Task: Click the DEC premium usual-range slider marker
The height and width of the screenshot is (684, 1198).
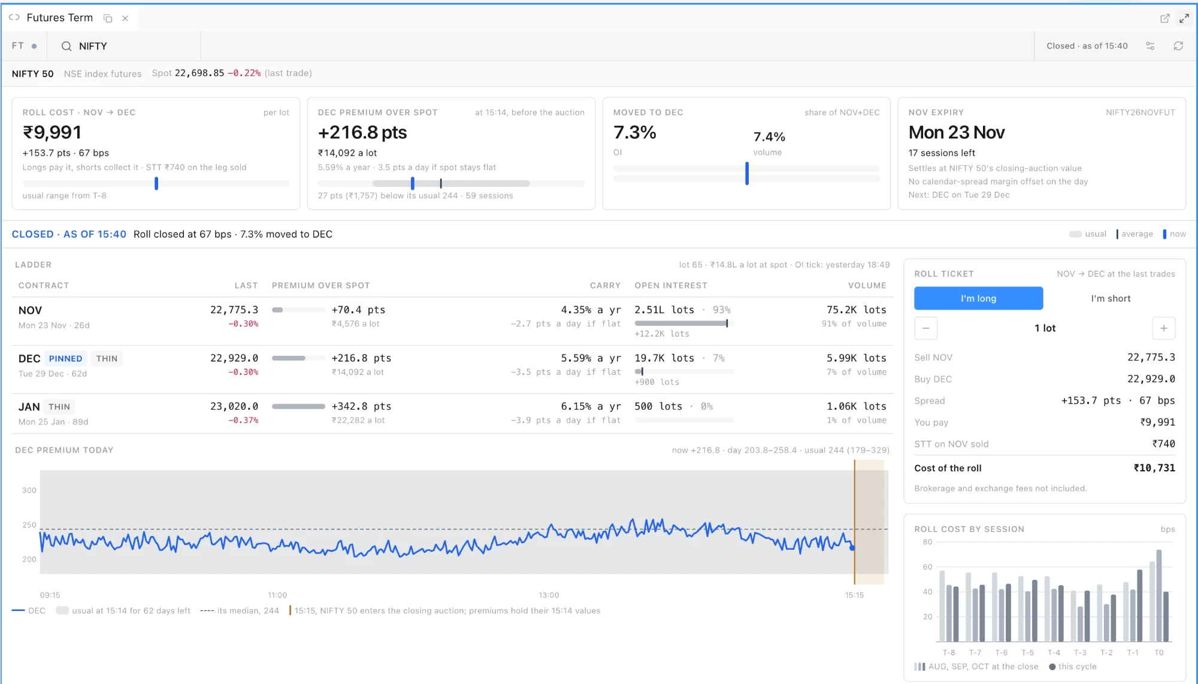Action: (412, 183)
